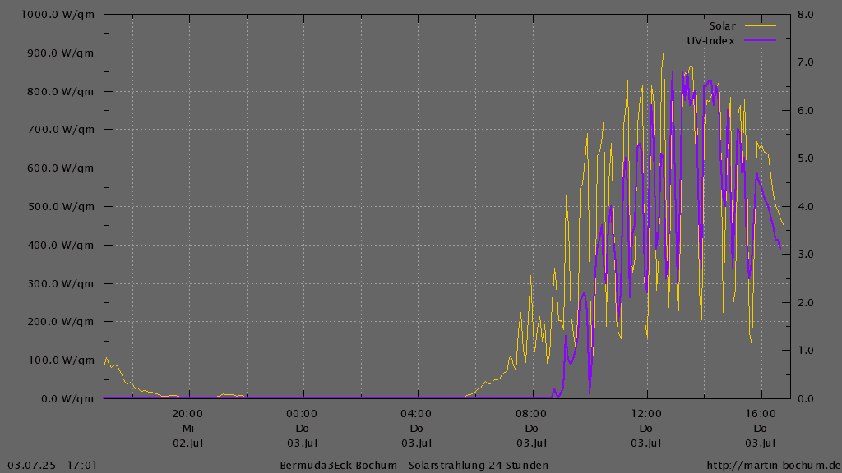842x473 pixels.
Task: Click the 'Mi' weekday label
Action: coord(188,429)
